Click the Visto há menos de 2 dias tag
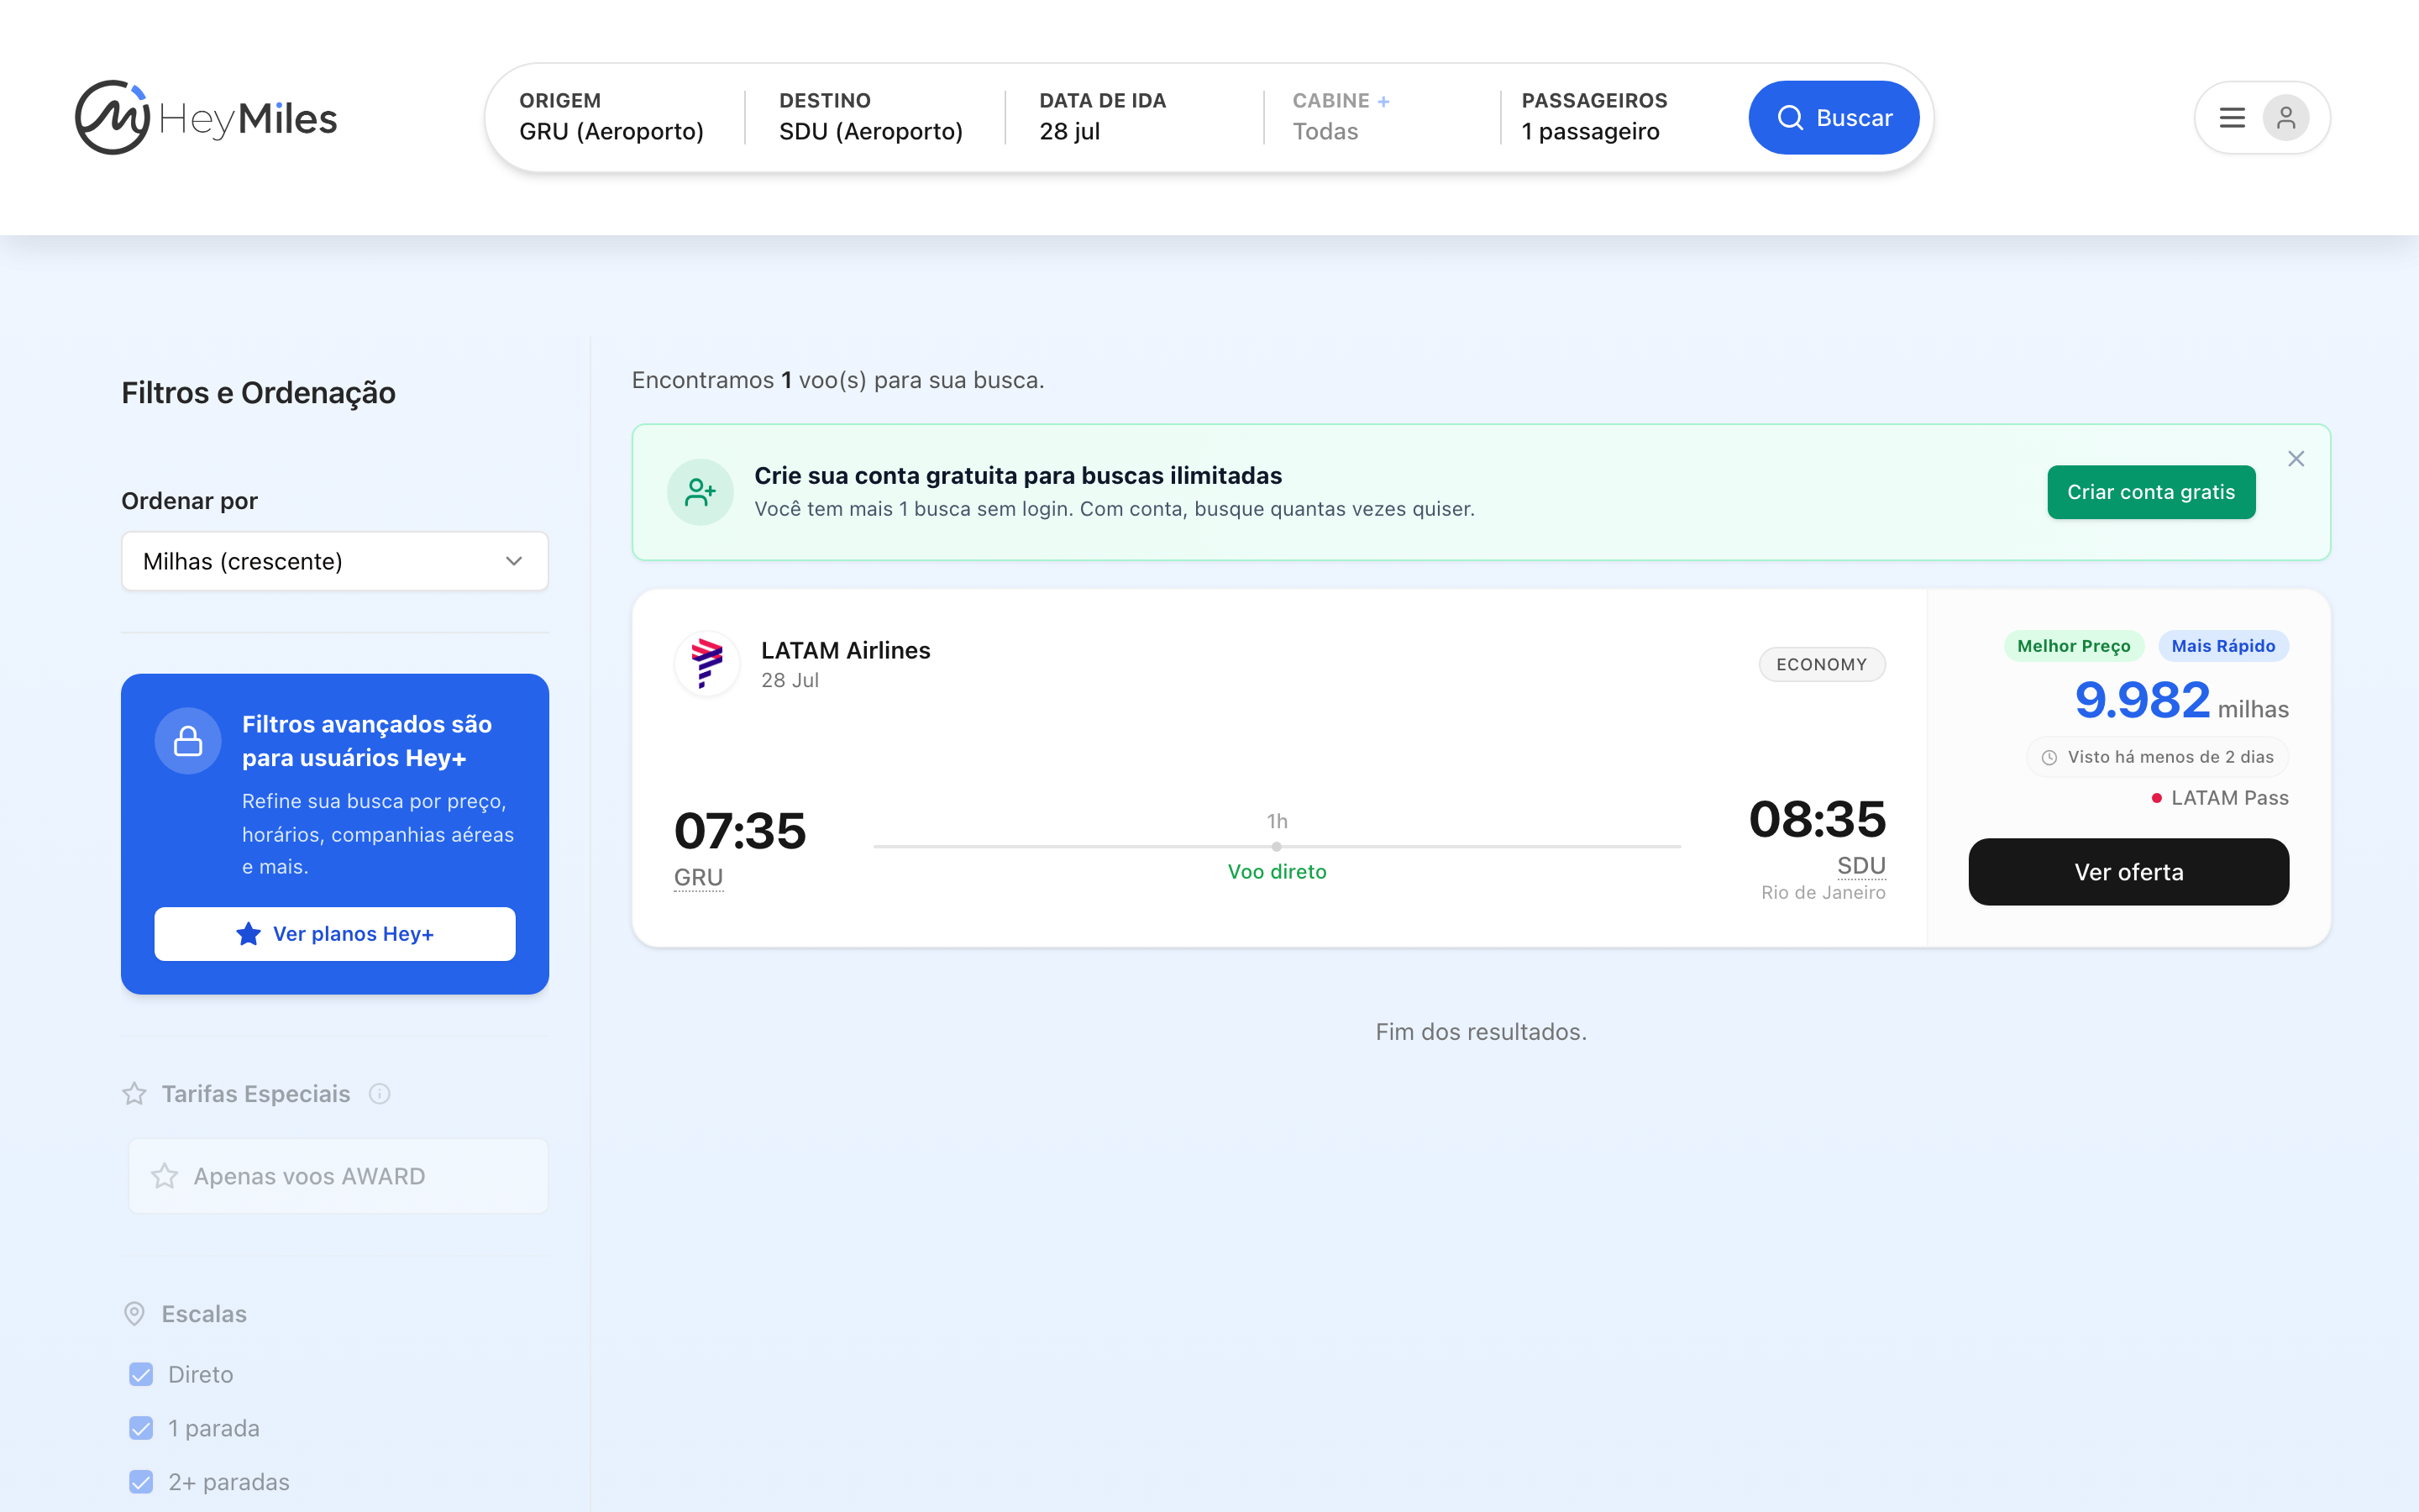Viewport: 2419px width, 1512px height. 2158,758
